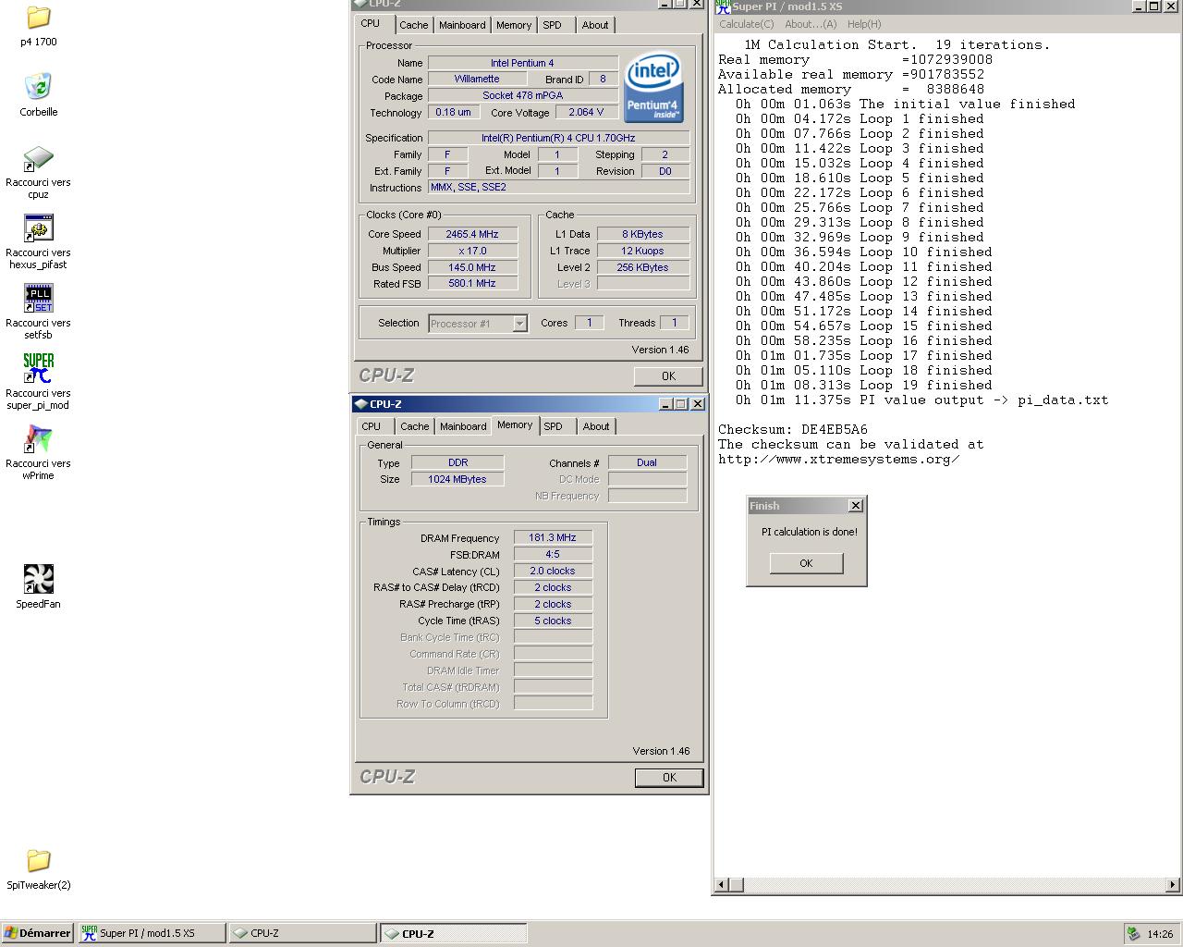
Task: Open About tab in top CPU-Z window
Action: [595, 25]
